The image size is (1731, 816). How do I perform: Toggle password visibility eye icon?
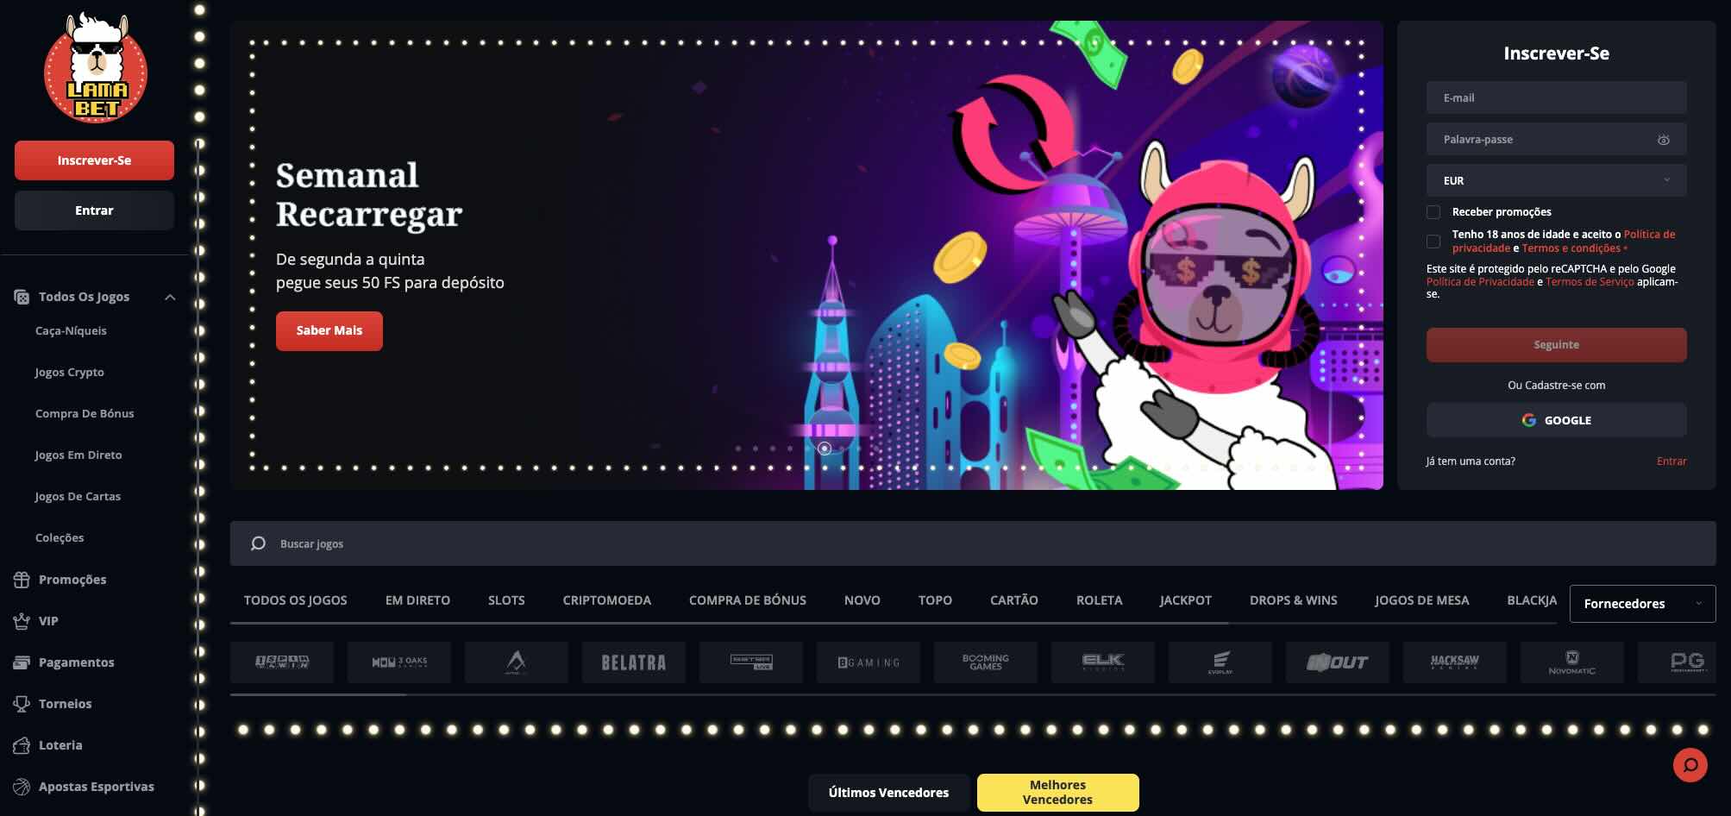(1663, 140)
